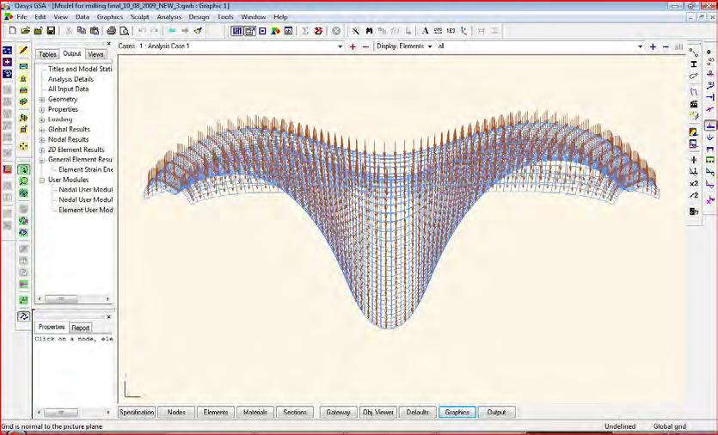Switch to the Report tab
Screen dimensions: 718x435
[80, 328]
